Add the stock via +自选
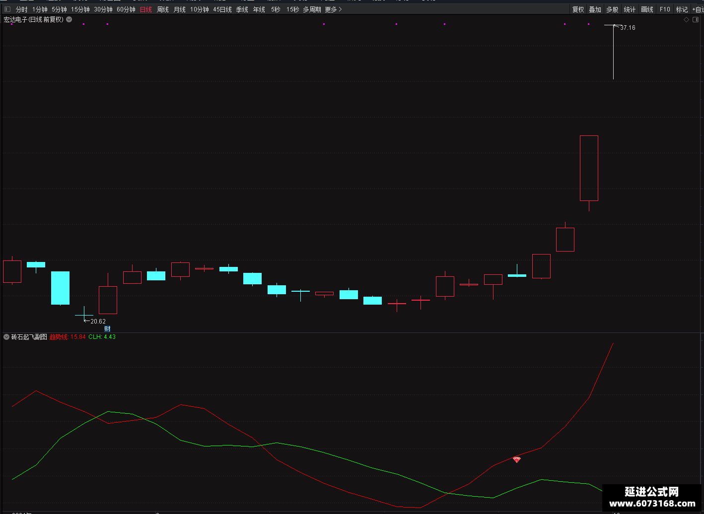 (698, 9)
